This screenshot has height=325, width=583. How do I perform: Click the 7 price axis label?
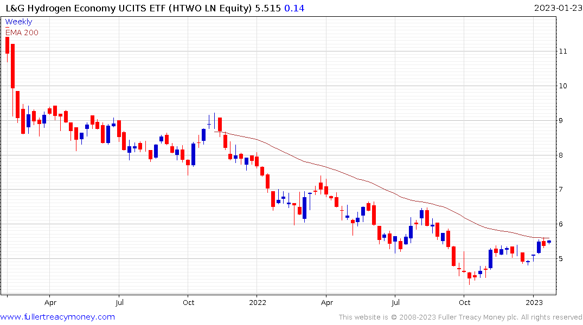coord(561,190)
